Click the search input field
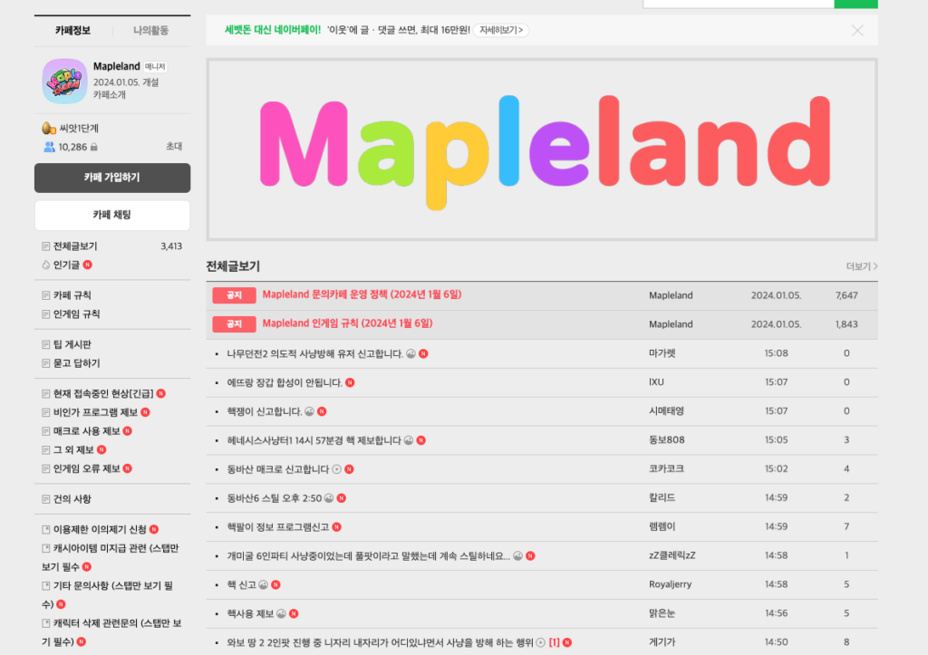The height and width of the screenshot is (655, 928). click(x=739, y=4)
